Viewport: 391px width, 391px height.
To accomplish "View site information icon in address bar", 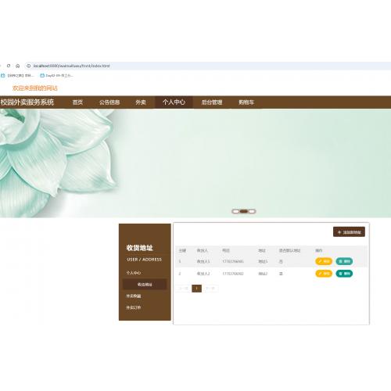I will [29, 66].
